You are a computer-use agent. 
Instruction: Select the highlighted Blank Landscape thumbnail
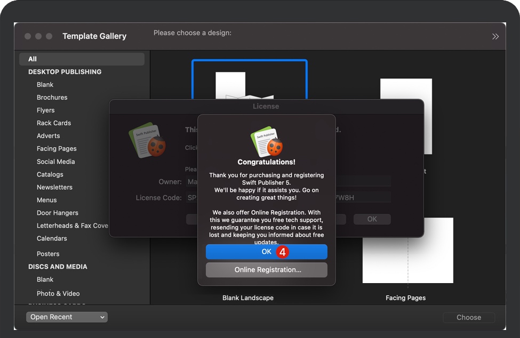(250, 79)
